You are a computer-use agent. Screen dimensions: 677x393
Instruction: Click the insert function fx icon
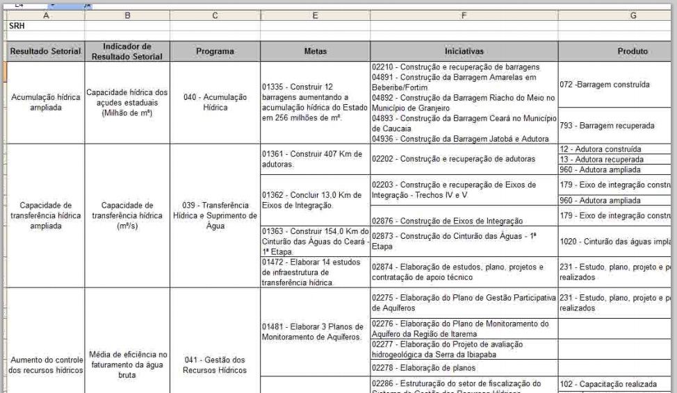click(88, 6)
